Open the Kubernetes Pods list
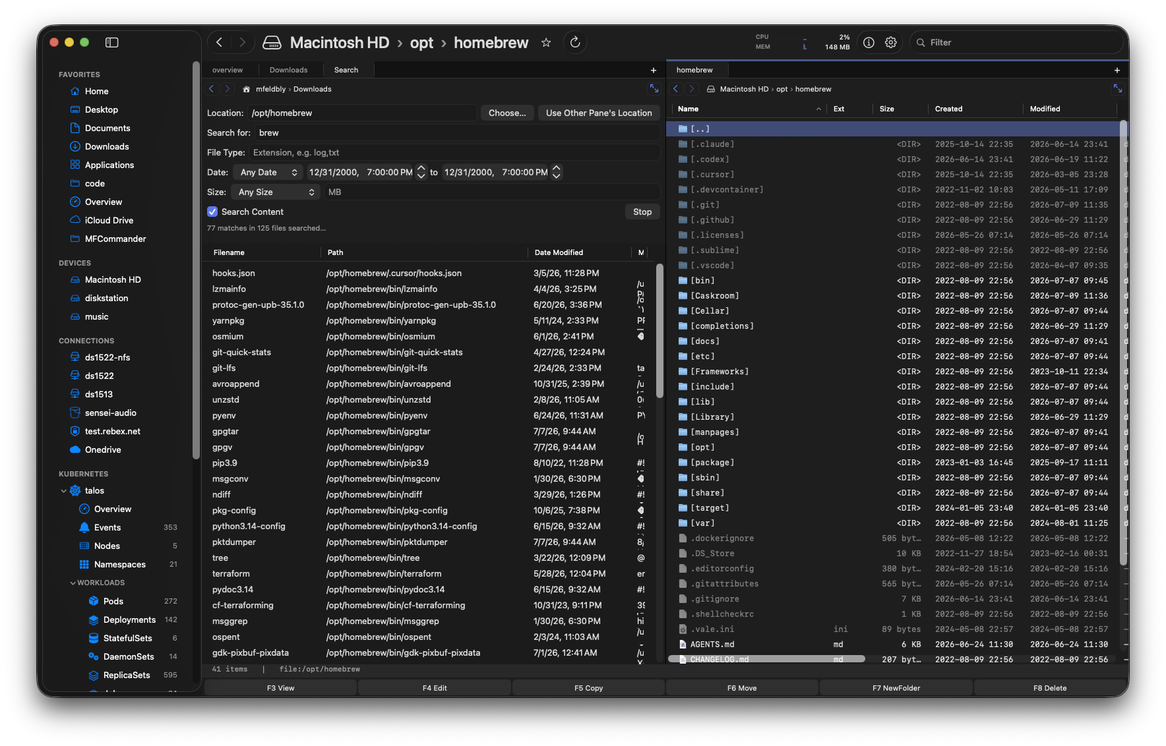Image resolution: width=1166 pixels, height=746 pixels. click(113, 601)
